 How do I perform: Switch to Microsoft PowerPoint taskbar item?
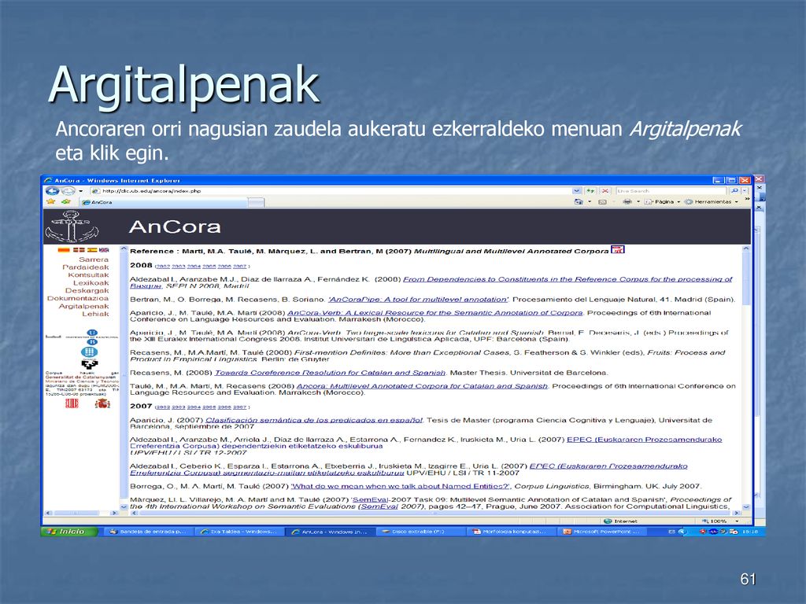click(x=603, y=532)
